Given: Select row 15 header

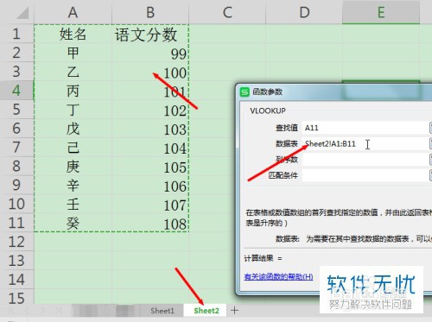Looking at the screenshot, I should pos(16,298).
